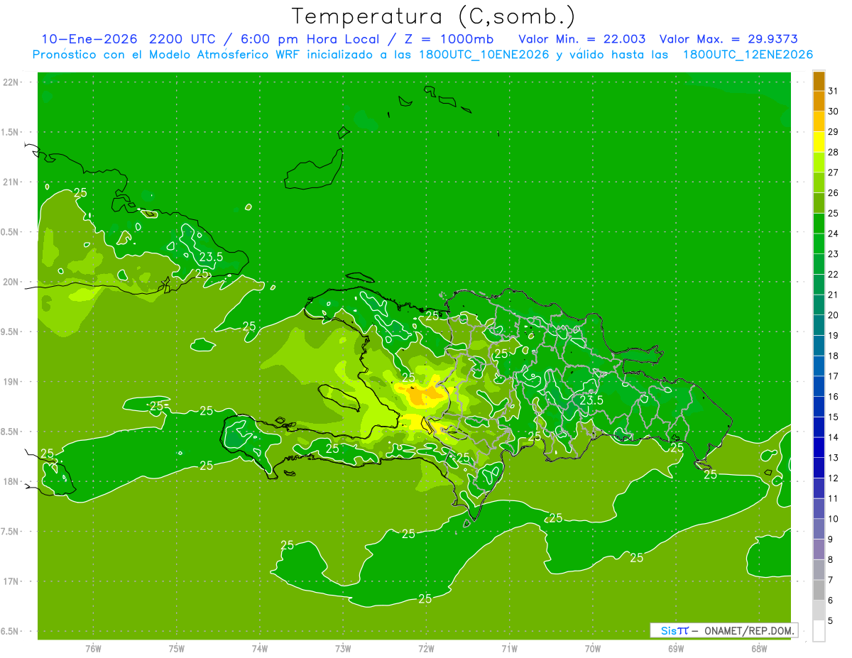The width and height of the screenshot is (852, 658).
Task: Click the 72W longitude axis label
Action: (426, 648)
